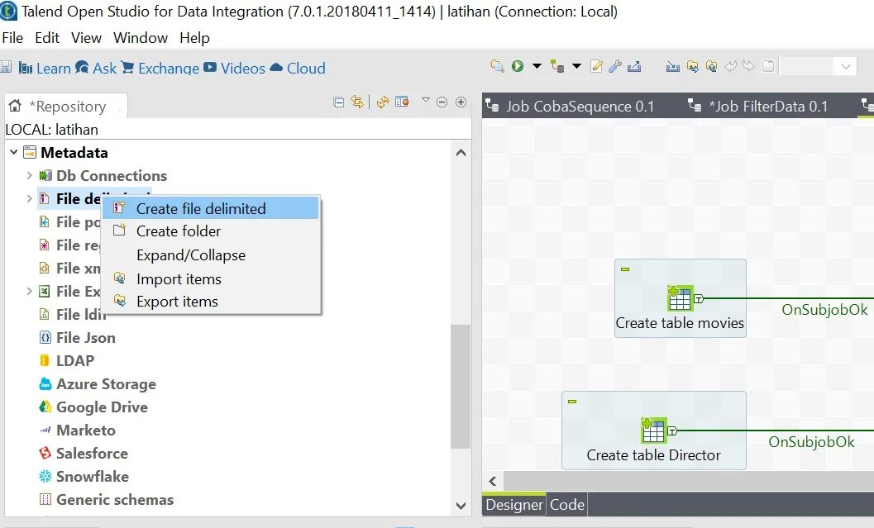Select the Repository tab
Screen dimensions: 874x528
click(x=67, y=107)
